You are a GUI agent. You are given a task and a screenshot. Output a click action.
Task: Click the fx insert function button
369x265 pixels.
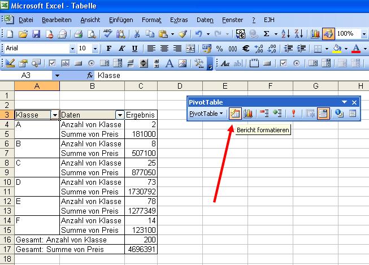89,75
